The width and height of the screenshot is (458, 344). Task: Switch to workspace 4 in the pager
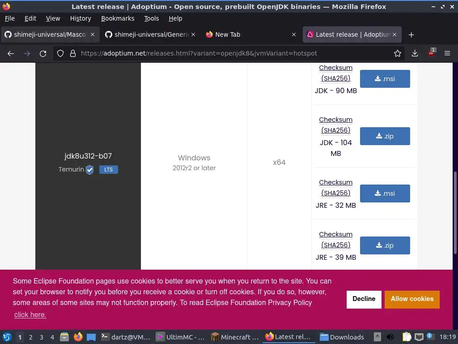tap(52, 337)
